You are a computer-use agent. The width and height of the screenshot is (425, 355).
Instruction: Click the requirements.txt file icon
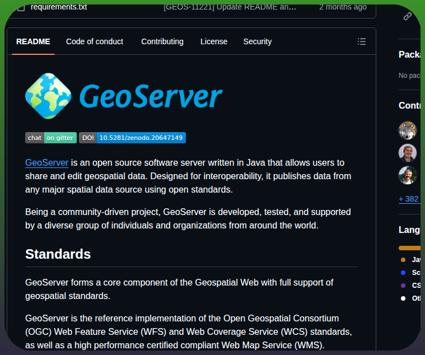pos(21,8)
